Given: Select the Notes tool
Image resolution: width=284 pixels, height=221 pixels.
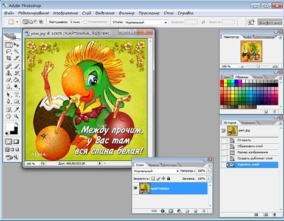Looking at the screenshot, I should 9,109.
